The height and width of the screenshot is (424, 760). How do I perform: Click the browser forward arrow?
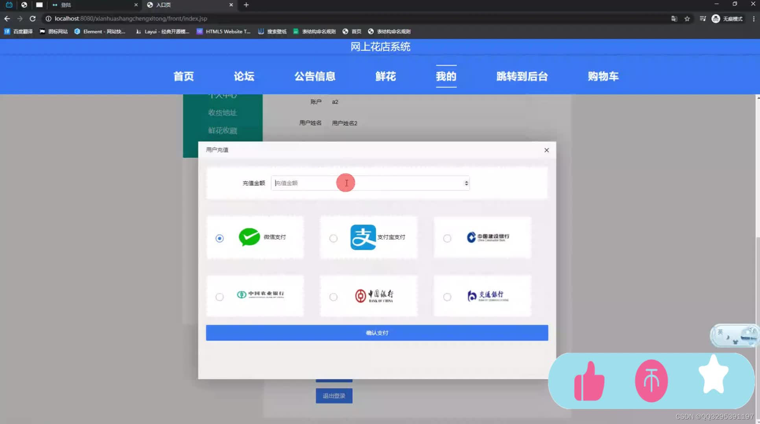[x=20, y=18]
